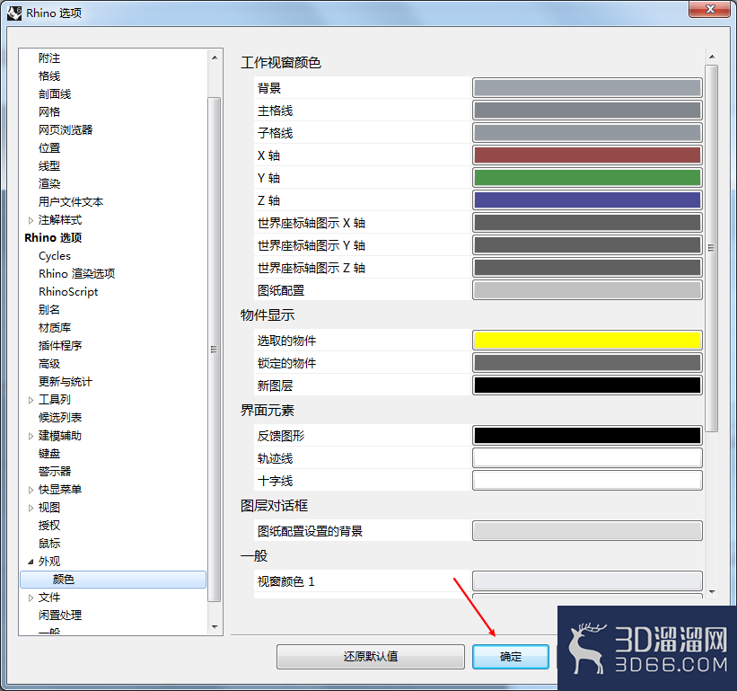Change 世界座标轴图示 Z 轴 color swatch
This screenshot has width=737, height=691.
[587, 268]
